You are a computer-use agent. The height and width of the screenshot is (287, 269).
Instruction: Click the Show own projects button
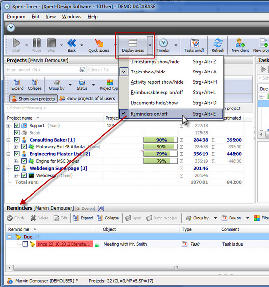click(34, 99)
